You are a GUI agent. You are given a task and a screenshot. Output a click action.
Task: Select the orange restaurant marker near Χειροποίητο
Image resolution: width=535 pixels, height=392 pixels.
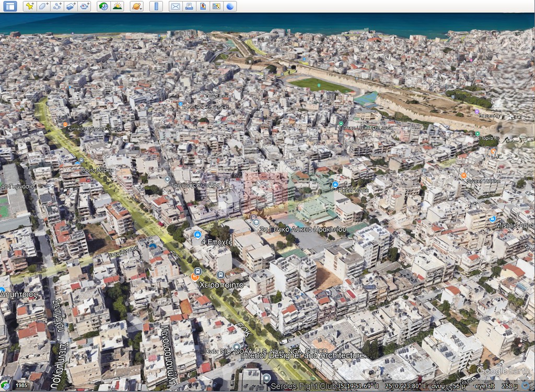point(195,277)
